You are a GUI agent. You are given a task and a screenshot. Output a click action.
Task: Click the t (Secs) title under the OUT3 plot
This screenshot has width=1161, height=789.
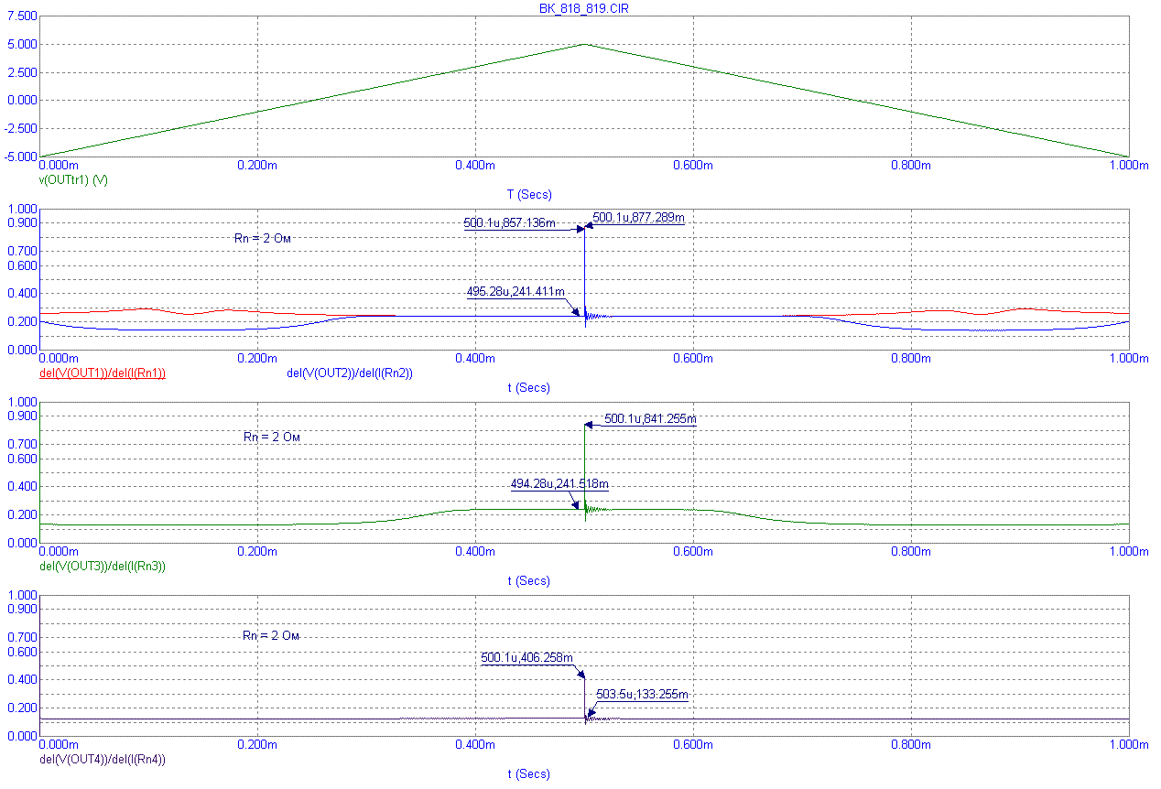[529, 581]
